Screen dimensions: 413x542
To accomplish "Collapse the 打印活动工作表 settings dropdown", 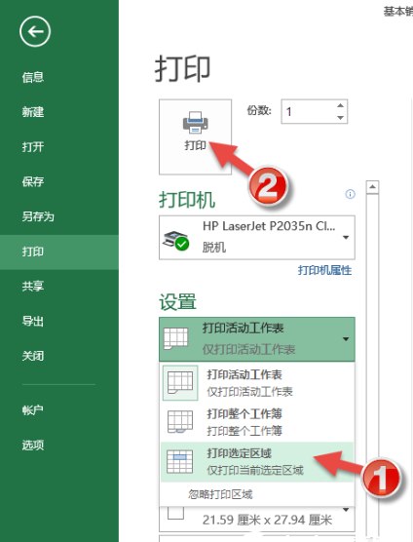I will point(257,339).
